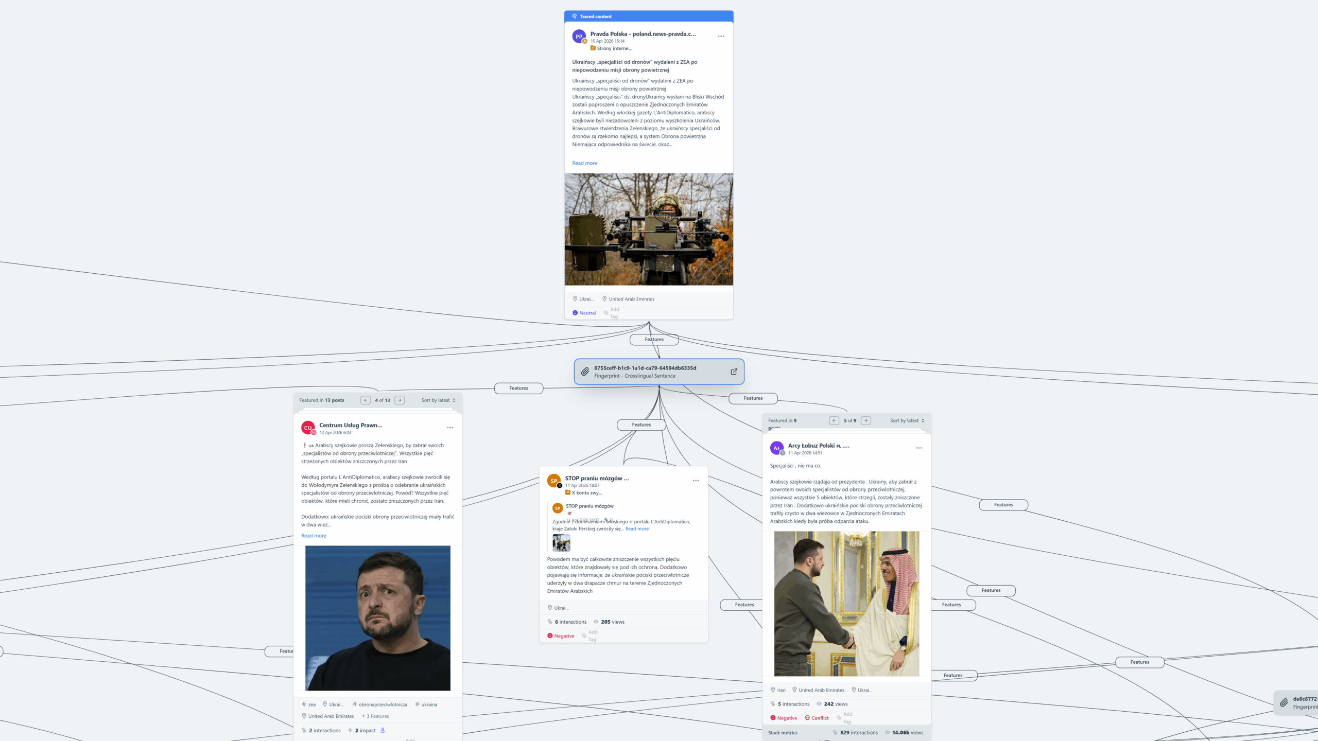Open the Centrum Usług Prawn post options menu
Image resolution: width=1318 pixels, height=741 pixels.
(450, 428)
